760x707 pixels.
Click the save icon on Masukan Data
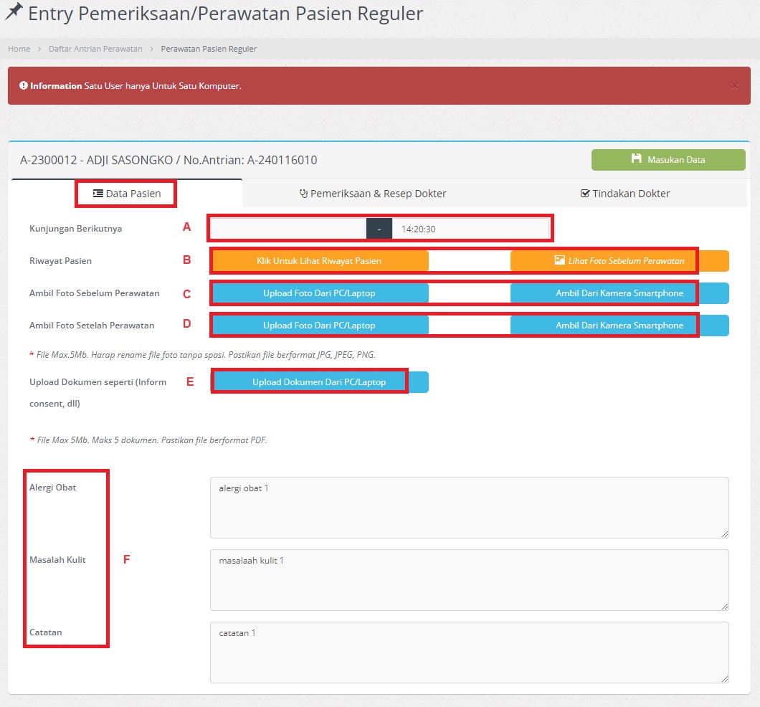click(x=636, y=159)
